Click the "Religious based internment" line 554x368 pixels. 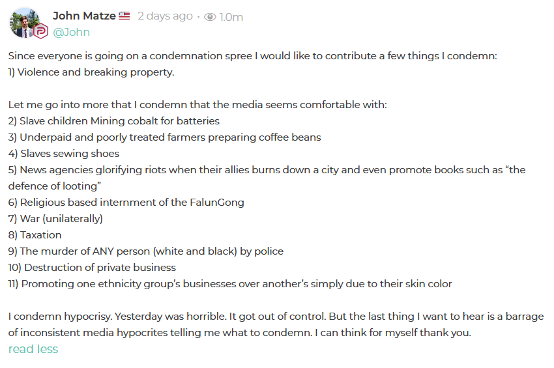pos(126,203)
